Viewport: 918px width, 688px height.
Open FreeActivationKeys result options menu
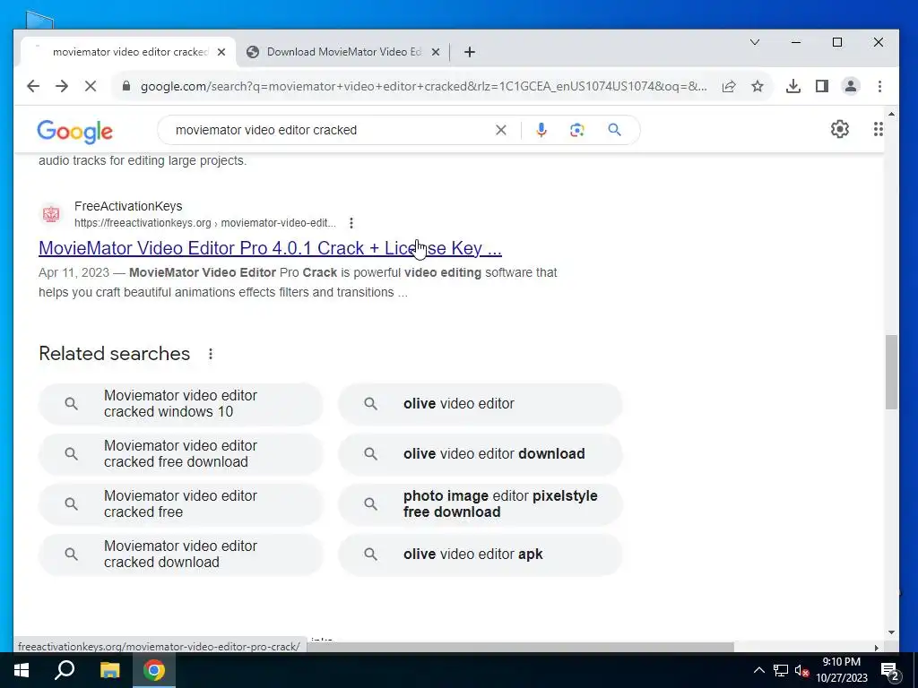351,223
